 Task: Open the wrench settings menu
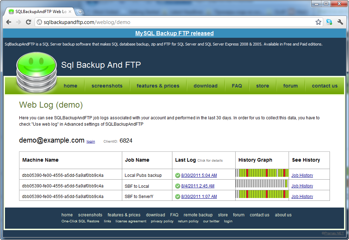[340, 22]
